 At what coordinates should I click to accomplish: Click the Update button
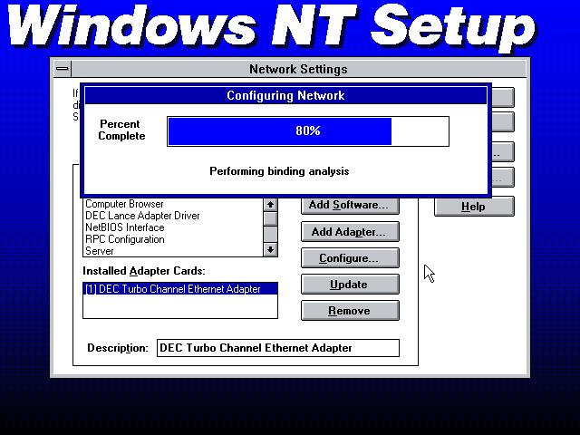click(350, 284)
